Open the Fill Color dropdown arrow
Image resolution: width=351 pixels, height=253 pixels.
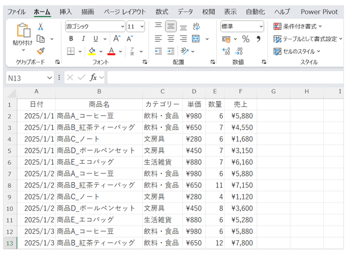point(101,52)
